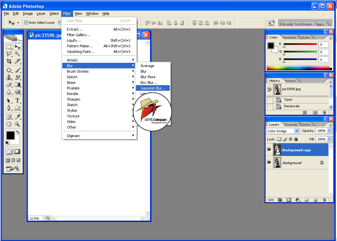This screenshot has width=337, height=241.
Task: Select the Magic Wand tool
Action: tap(17, 54)
